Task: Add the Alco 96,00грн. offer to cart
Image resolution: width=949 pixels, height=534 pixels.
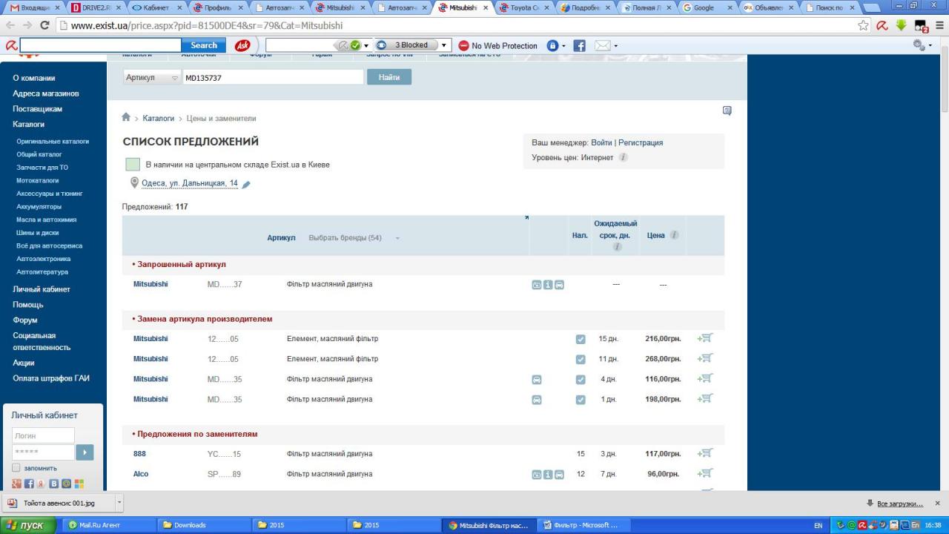Action: coord(705,473)
